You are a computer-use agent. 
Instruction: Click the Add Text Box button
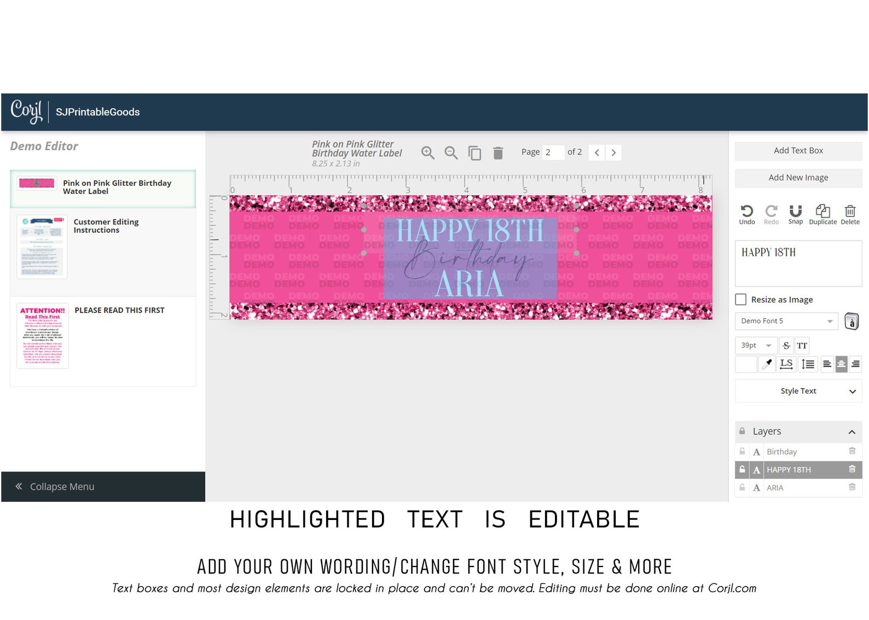point(798,151)
